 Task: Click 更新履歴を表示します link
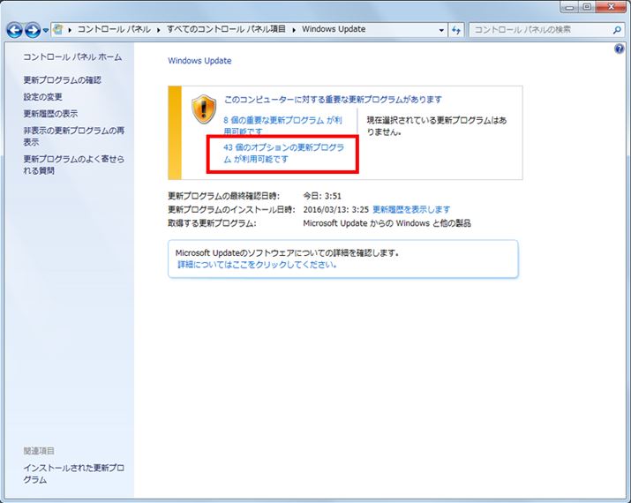click(x=411, y=210)
